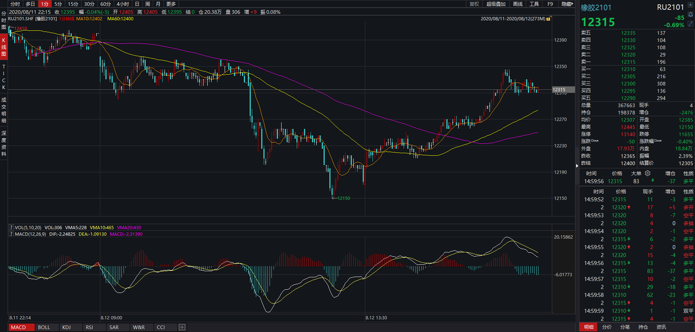Open the 复权 adjustment menu
695x332 pixels.
[474, 4]
